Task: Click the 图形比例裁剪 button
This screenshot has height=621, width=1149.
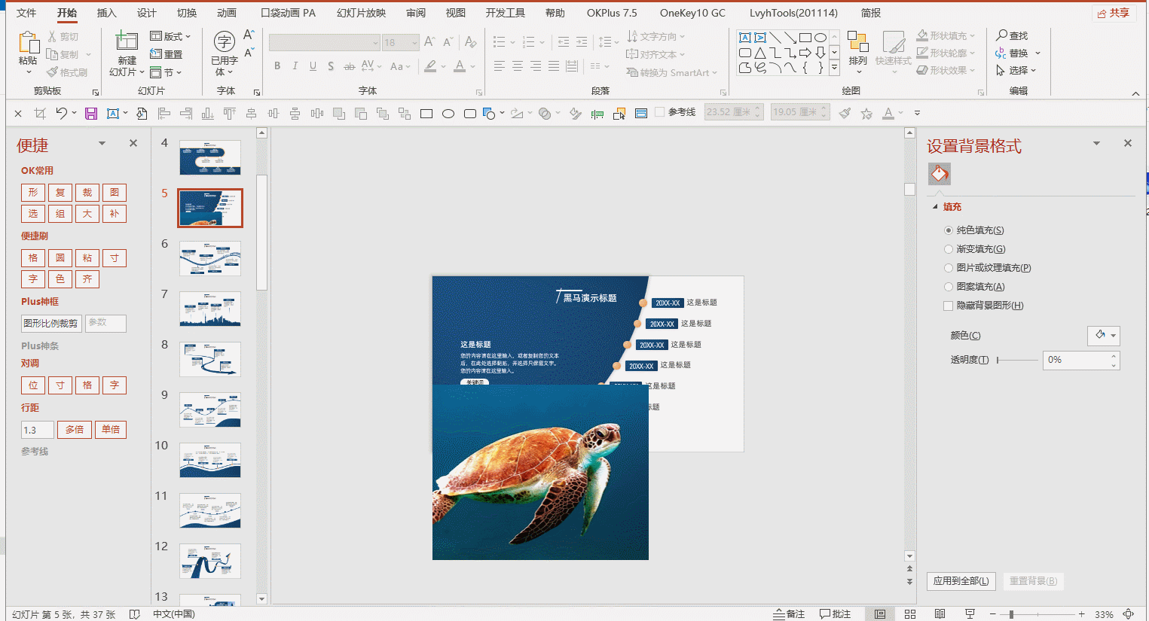Action: (x=50, y=324)
